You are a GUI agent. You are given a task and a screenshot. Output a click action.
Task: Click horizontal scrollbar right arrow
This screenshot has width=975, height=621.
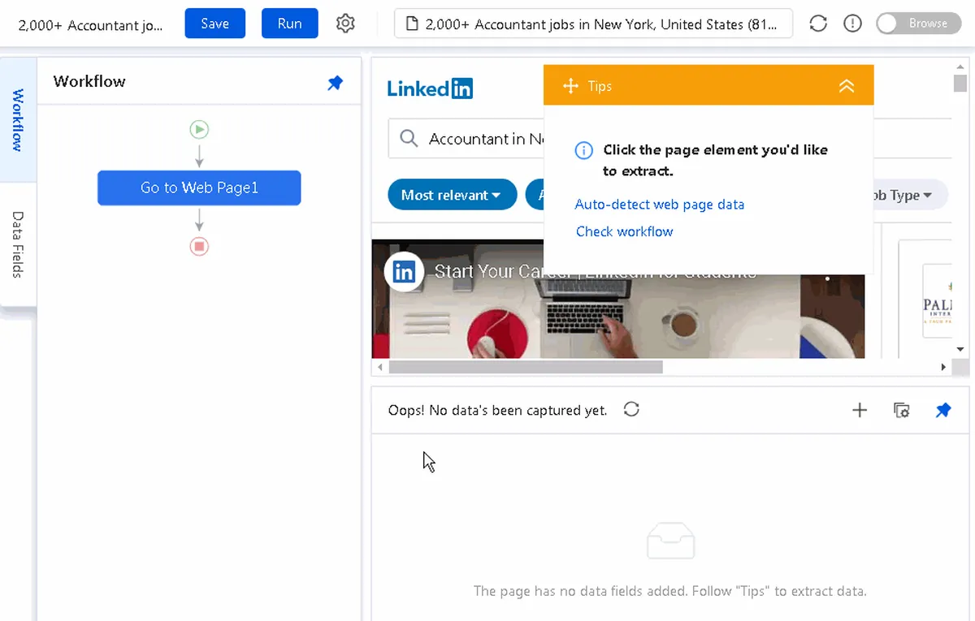[x=943, y=367]
